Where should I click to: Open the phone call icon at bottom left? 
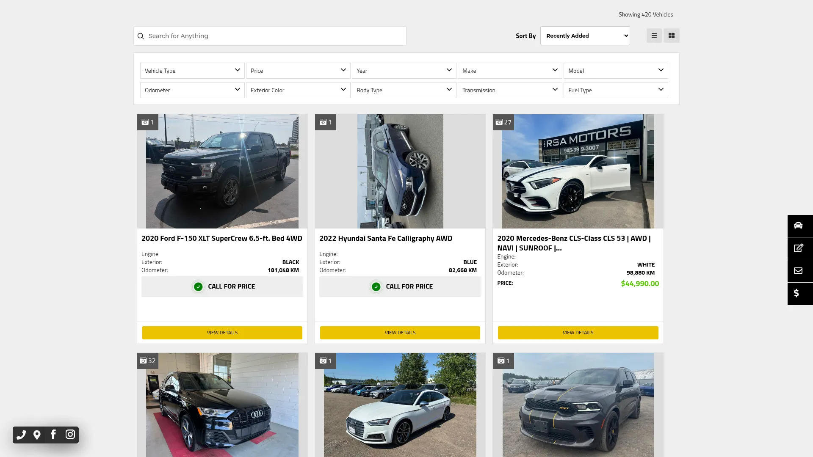pyautogui.click(x=21, y=435)
